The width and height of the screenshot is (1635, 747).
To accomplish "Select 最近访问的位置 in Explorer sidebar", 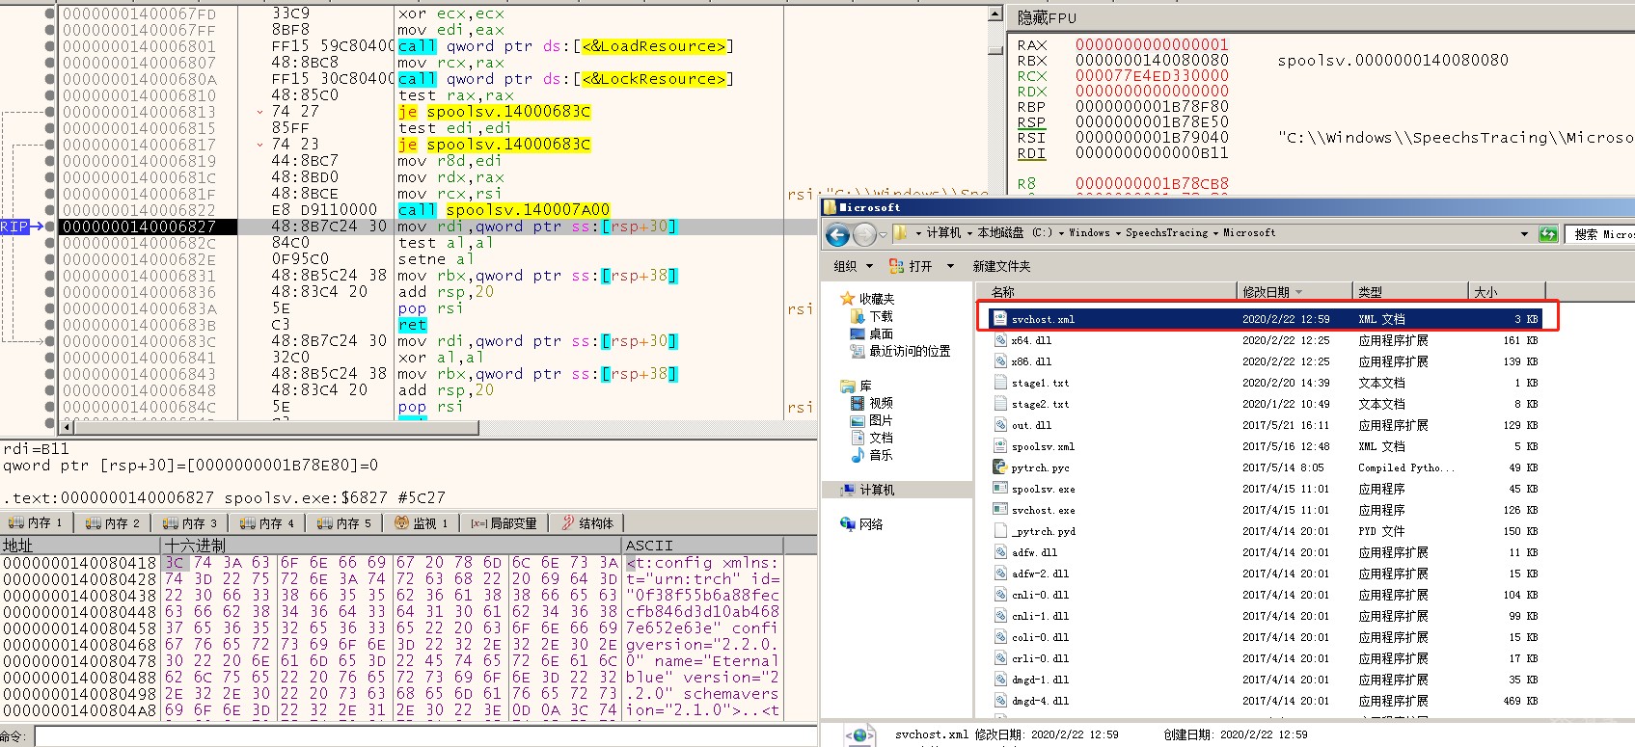I will tap(909, 351).
